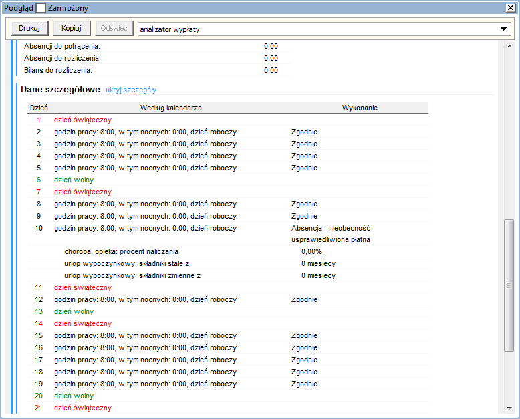Click the ukryj szczegóły link
Screen dimensions: 520x419
131,90
